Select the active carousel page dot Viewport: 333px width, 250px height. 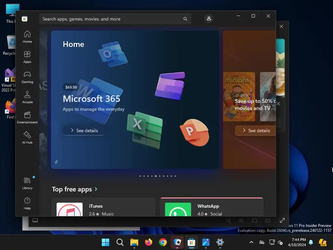pos(156,176)
